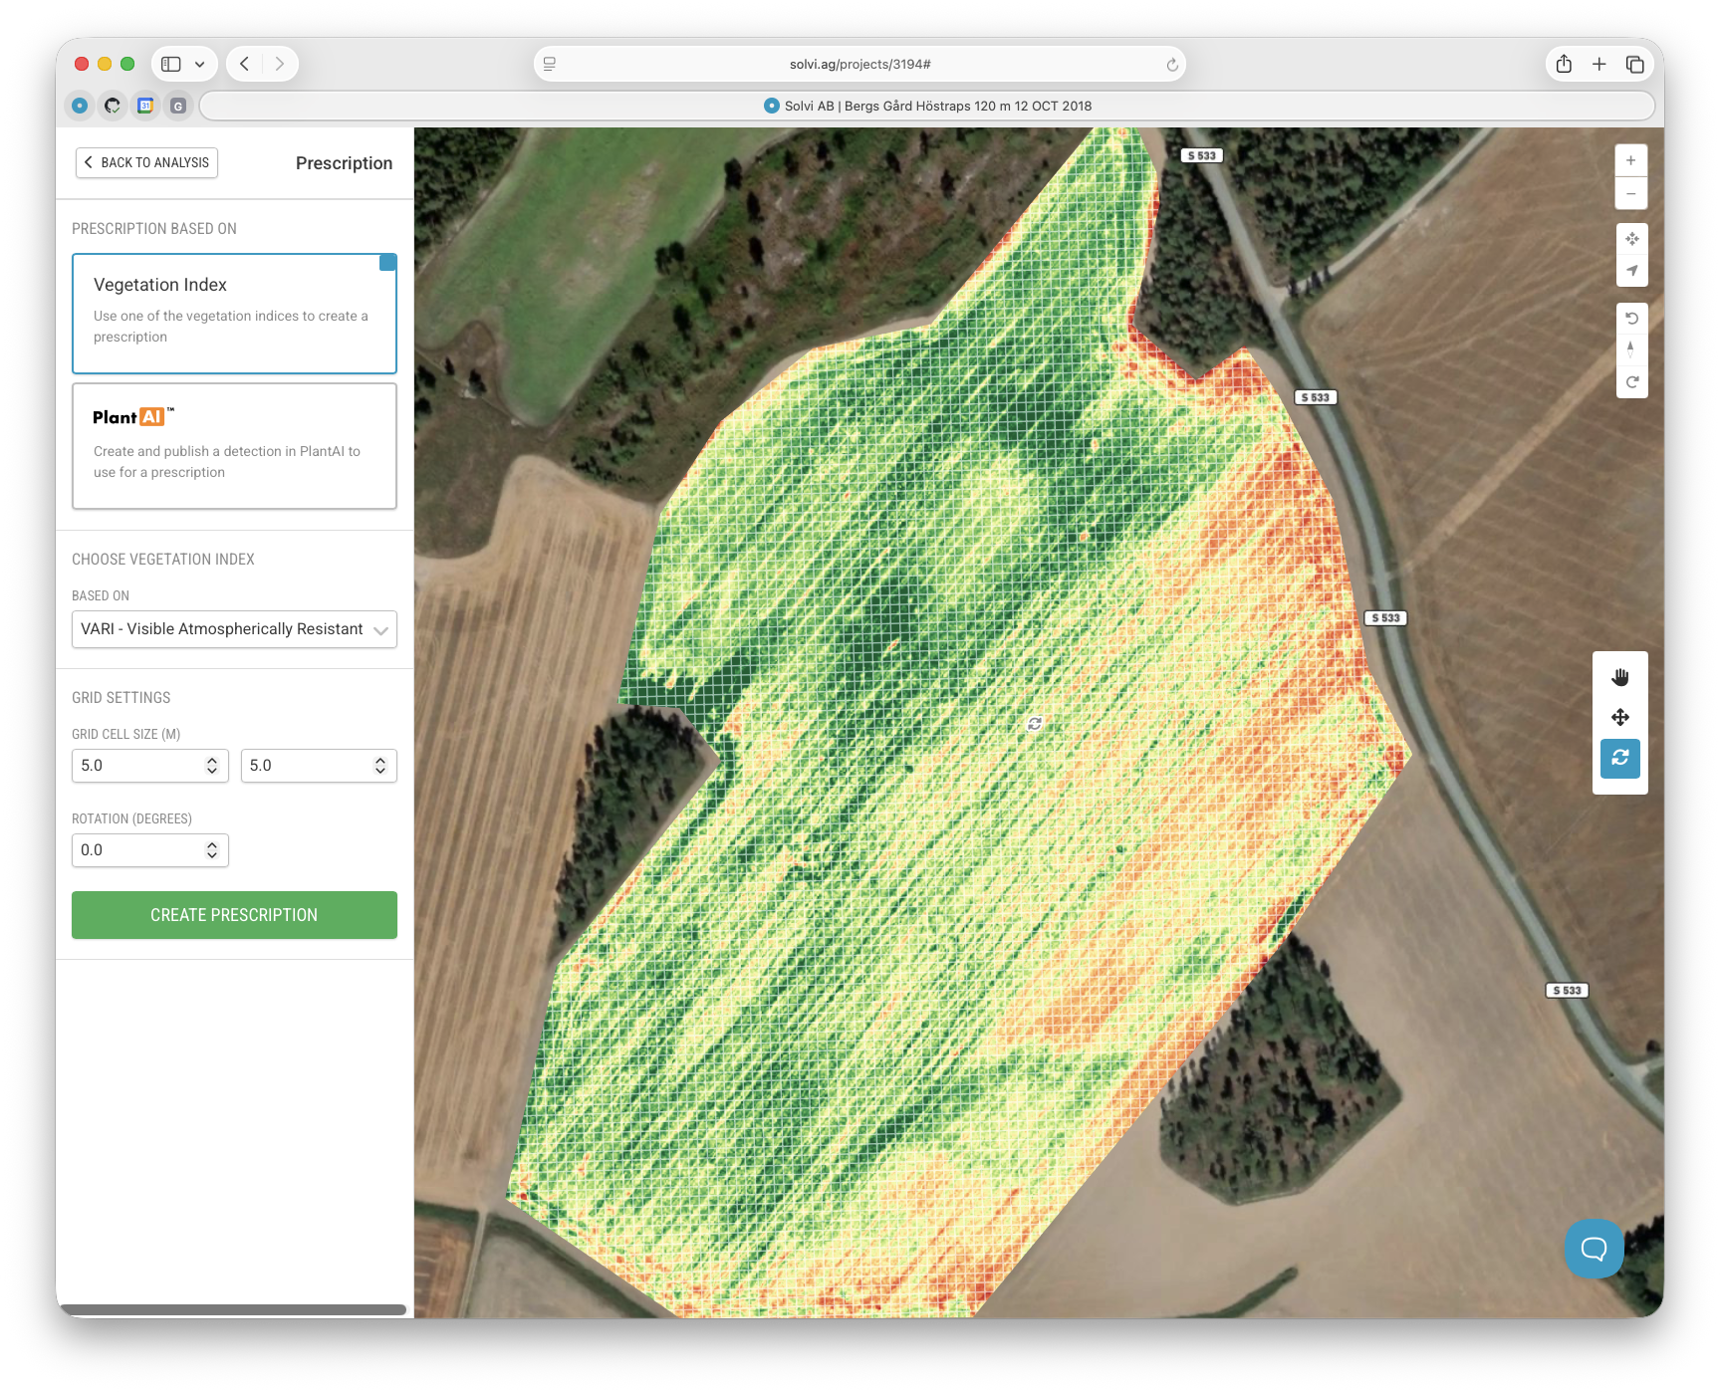This screenshot has height=1392, width=1720.
Task: Select the hand pan tool
Action: click(1619, 678)
